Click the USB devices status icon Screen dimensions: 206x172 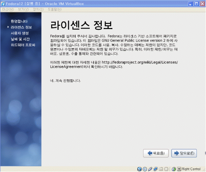(150, 169)
